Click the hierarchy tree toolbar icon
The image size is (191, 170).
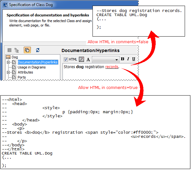click(17, 50)
